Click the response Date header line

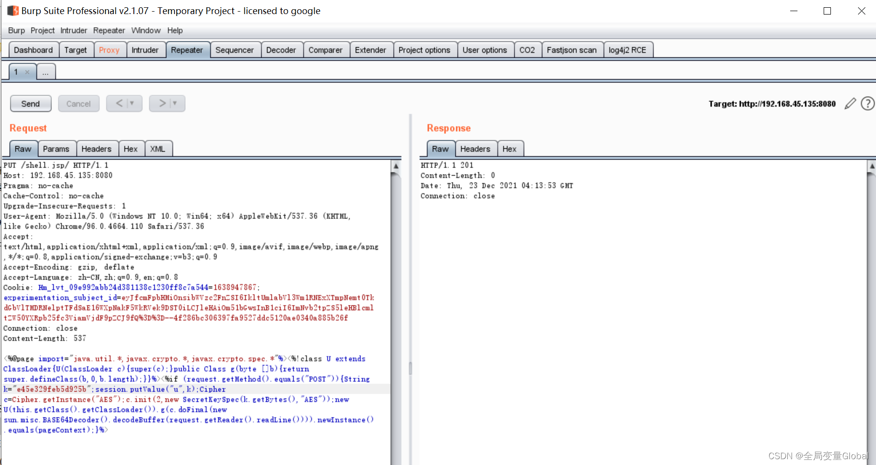pyautogui.click(x=497, y=185)
